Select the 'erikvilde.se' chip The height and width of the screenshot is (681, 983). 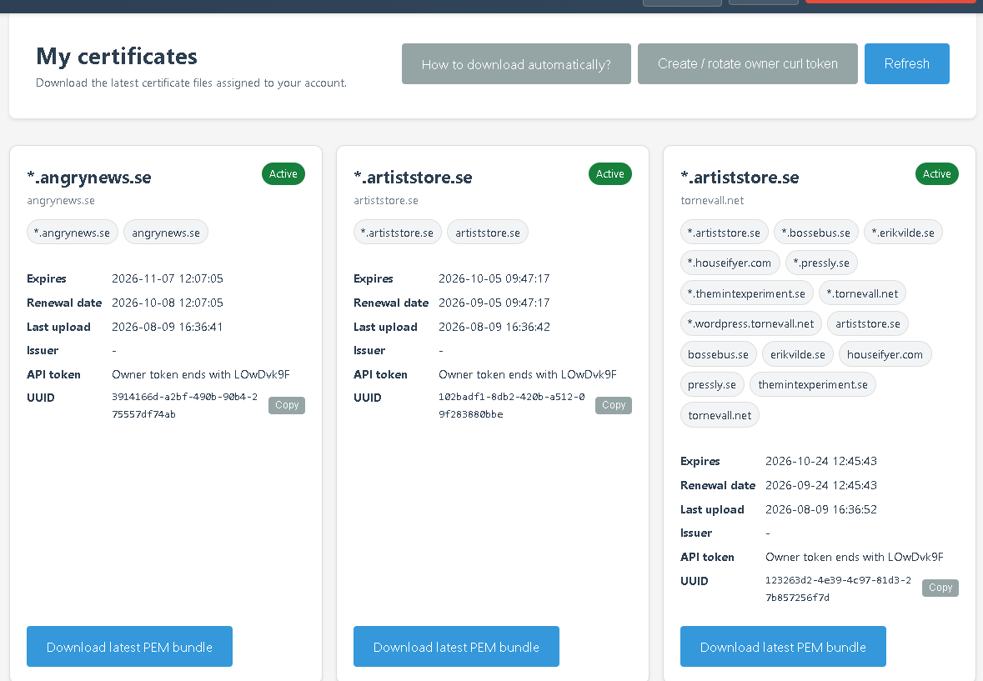797,354
